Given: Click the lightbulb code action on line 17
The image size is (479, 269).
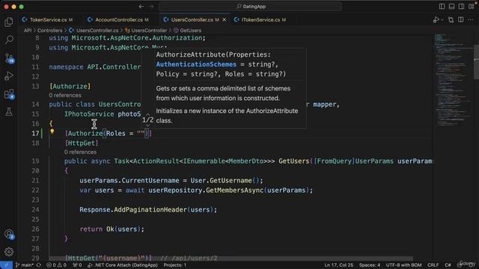Looking at the screenshot, I should point(52,132).
